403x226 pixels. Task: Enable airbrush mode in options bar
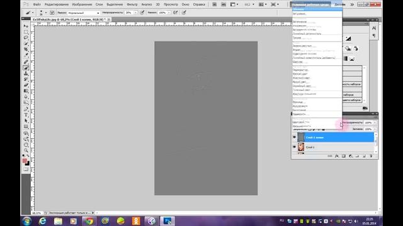(x=176, y=13)
